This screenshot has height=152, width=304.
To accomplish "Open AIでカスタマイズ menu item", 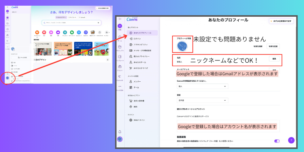I will 142,68.
